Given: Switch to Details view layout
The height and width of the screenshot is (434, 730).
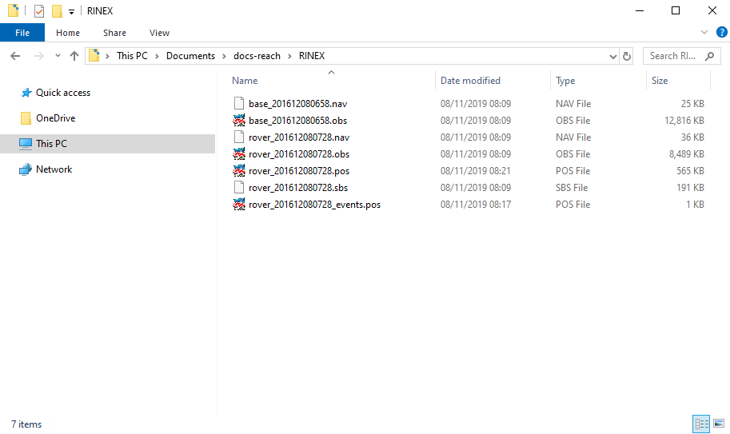Looking at the screenshot, I should coord(701,424).
